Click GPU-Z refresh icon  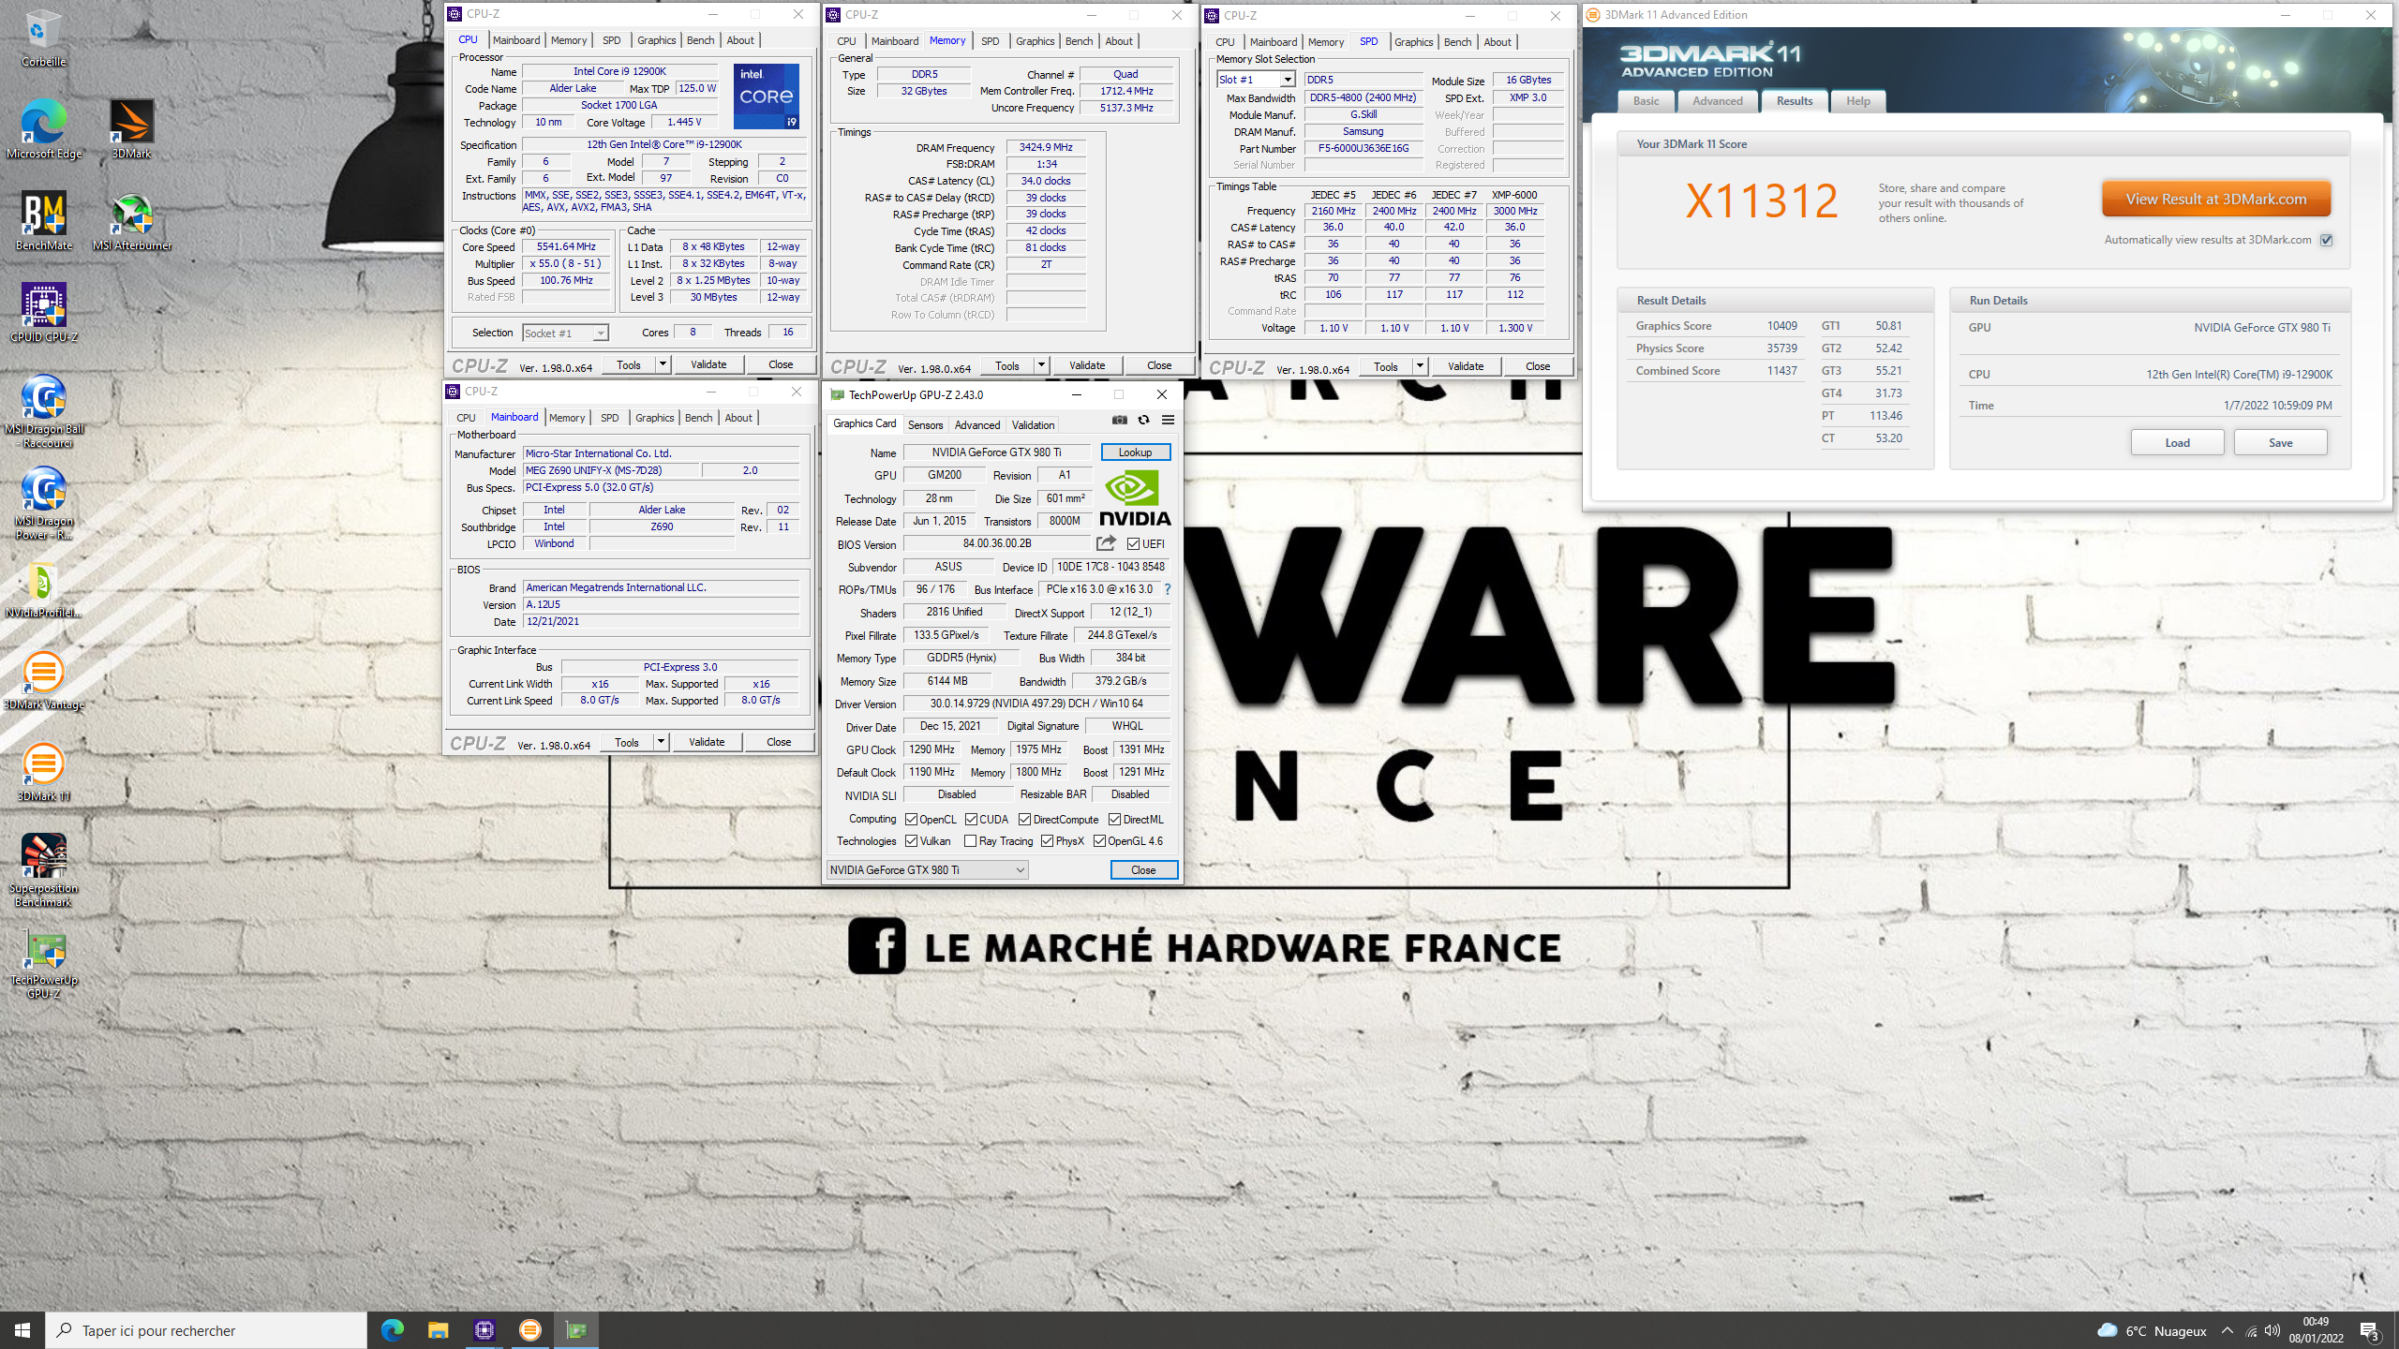[1143, 420]
